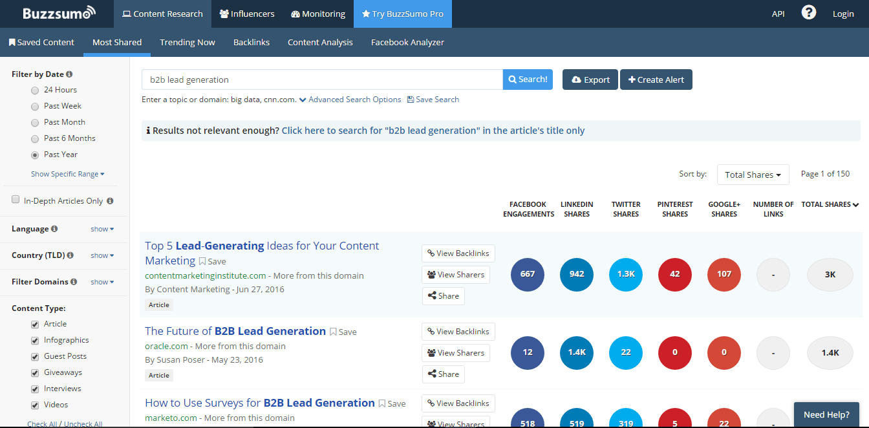Click total shares bubble for the oracle.com article

click(830, 353)
